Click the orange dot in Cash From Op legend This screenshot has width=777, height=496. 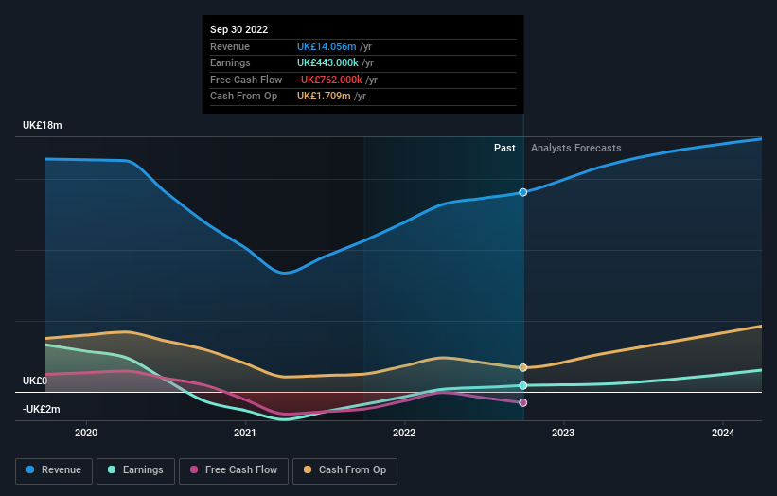308,469
